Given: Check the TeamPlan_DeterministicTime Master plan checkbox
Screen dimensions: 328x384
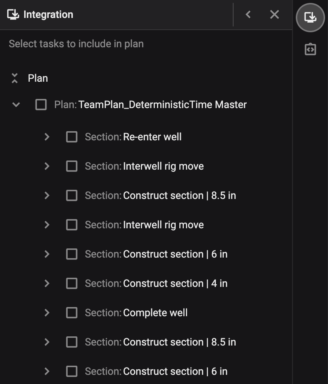Looking at the screenshot, I should coord(41,104).
